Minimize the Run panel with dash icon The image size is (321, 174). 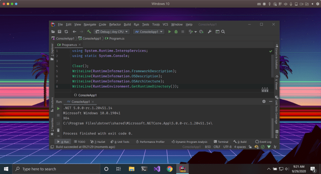coord(270,101)
